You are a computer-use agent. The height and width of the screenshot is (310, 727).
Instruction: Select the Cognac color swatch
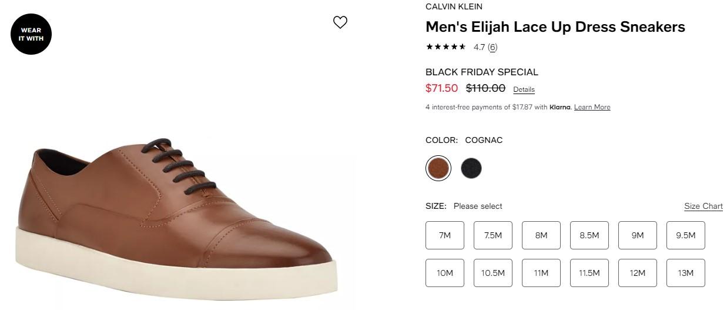coord(438,168)
